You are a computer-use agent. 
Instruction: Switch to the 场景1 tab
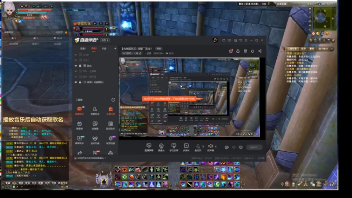pyautogui.click(x=83, y=48)
